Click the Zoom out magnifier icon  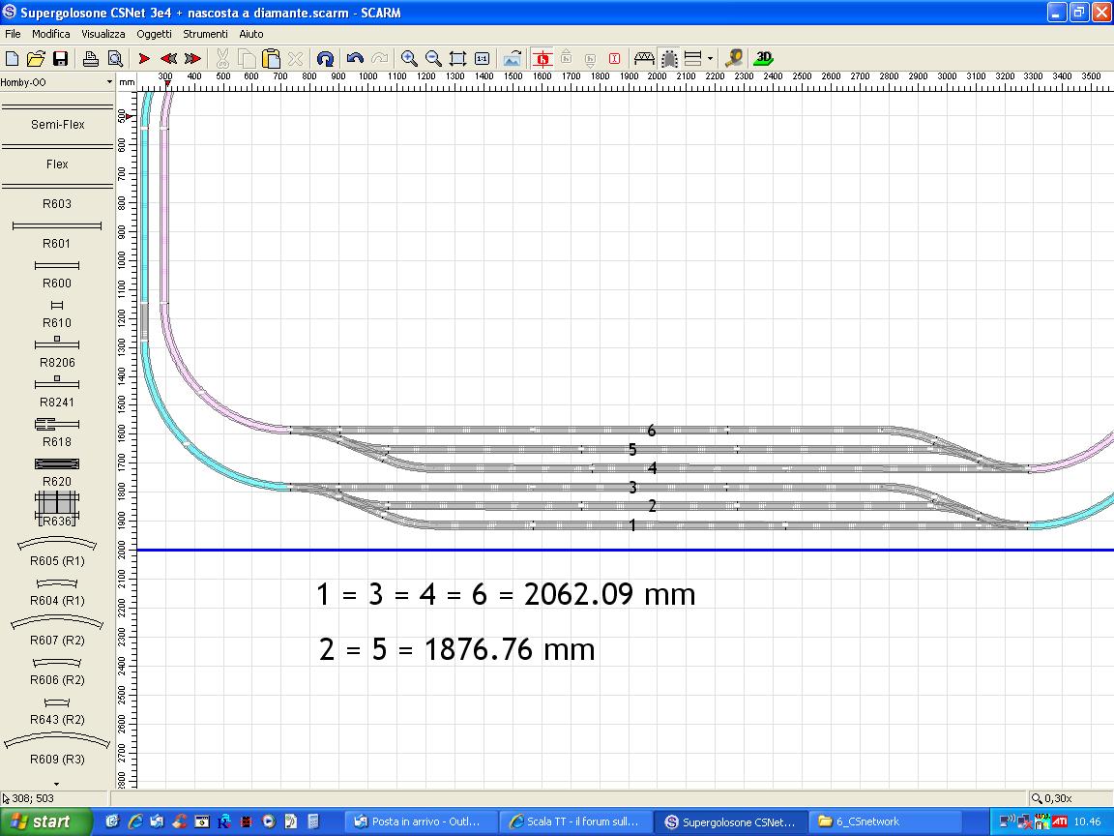coord(433,58)
